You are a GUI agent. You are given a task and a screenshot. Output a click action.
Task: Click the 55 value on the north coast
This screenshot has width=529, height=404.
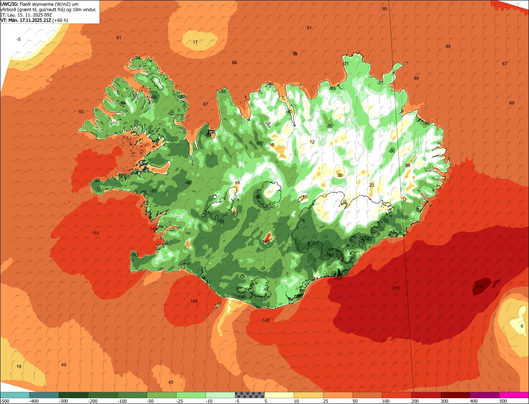pyautogui.click(x=224, y=91)
